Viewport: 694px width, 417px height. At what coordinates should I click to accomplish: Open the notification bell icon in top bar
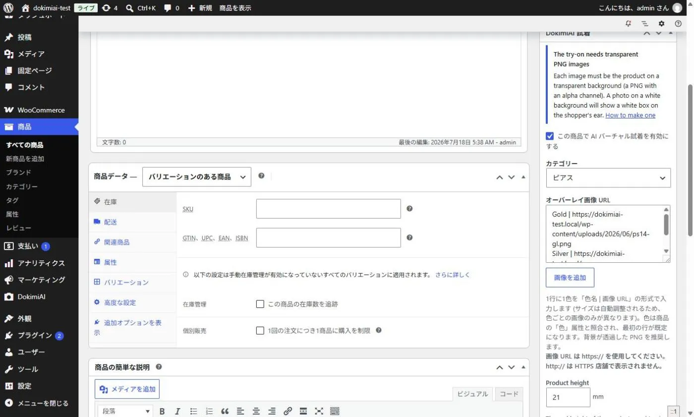628,23
